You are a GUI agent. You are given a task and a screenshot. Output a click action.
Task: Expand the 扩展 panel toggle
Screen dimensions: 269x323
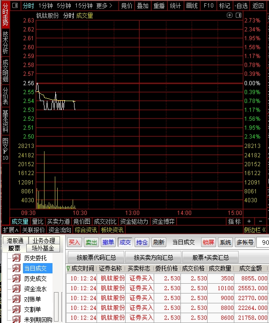11,230
